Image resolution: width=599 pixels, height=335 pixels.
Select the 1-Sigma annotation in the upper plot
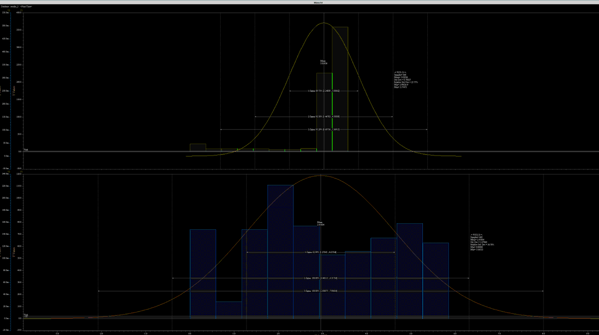tap(324, 91)
